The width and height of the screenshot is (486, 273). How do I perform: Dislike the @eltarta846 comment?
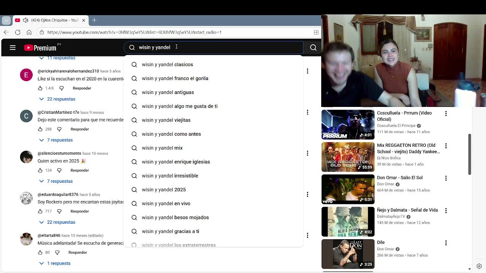[57, 252]
